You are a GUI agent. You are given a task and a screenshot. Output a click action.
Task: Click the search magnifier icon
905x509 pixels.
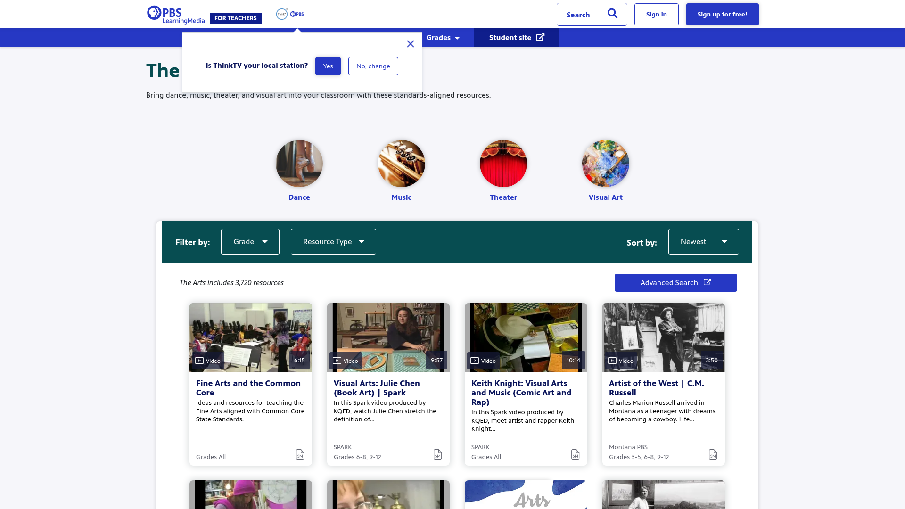(612, 14)
